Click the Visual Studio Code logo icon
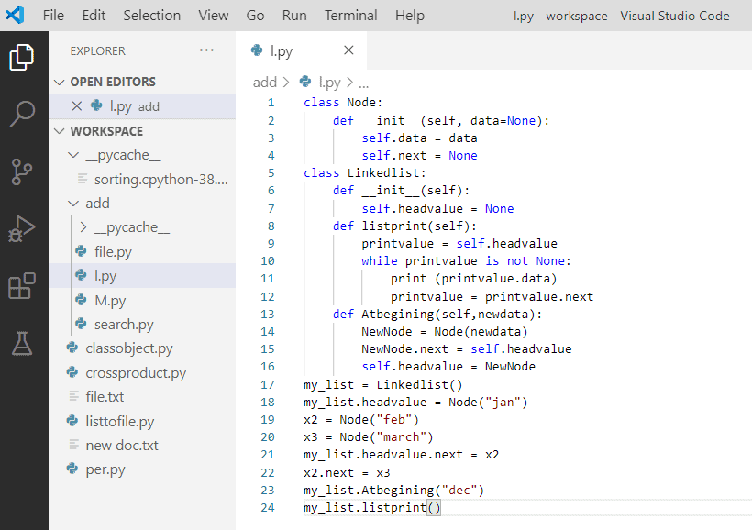The width and height of the screenshot is (752, 530). click(15, 15)
